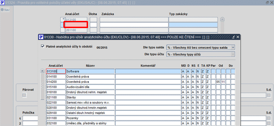Toggle S.d. checkbox for Položka 2

pyautogui.click(x=269, y=123)
